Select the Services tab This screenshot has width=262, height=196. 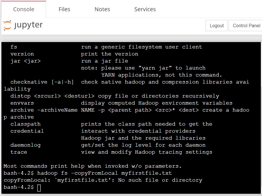(x=145, y=9)
